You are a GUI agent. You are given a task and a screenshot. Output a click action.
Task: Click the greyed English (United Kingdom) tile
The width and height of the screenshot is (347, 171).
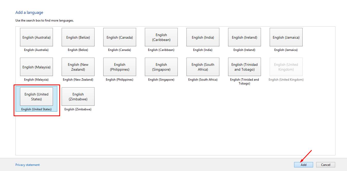tap(286, 67)
